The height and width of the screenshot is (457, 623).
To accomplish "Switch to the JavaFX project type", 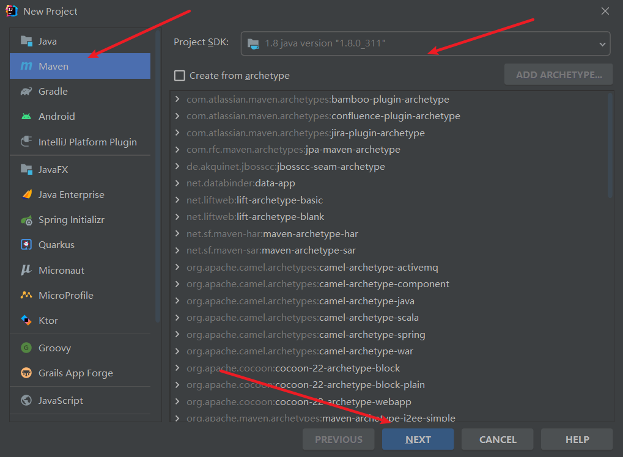I will click(53, 170).
